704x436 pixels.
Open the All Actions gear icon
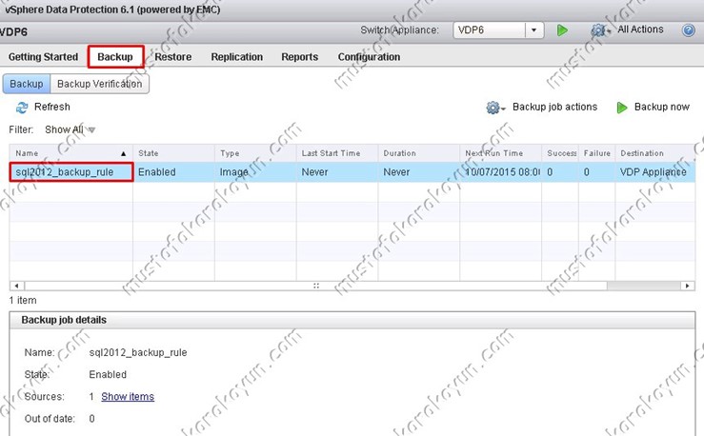point(600,30)
